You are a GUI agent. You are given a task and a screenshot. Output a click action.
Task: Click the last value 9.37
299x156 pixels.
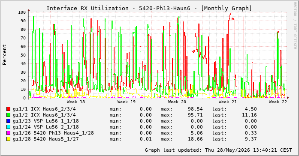coord(251,139)
